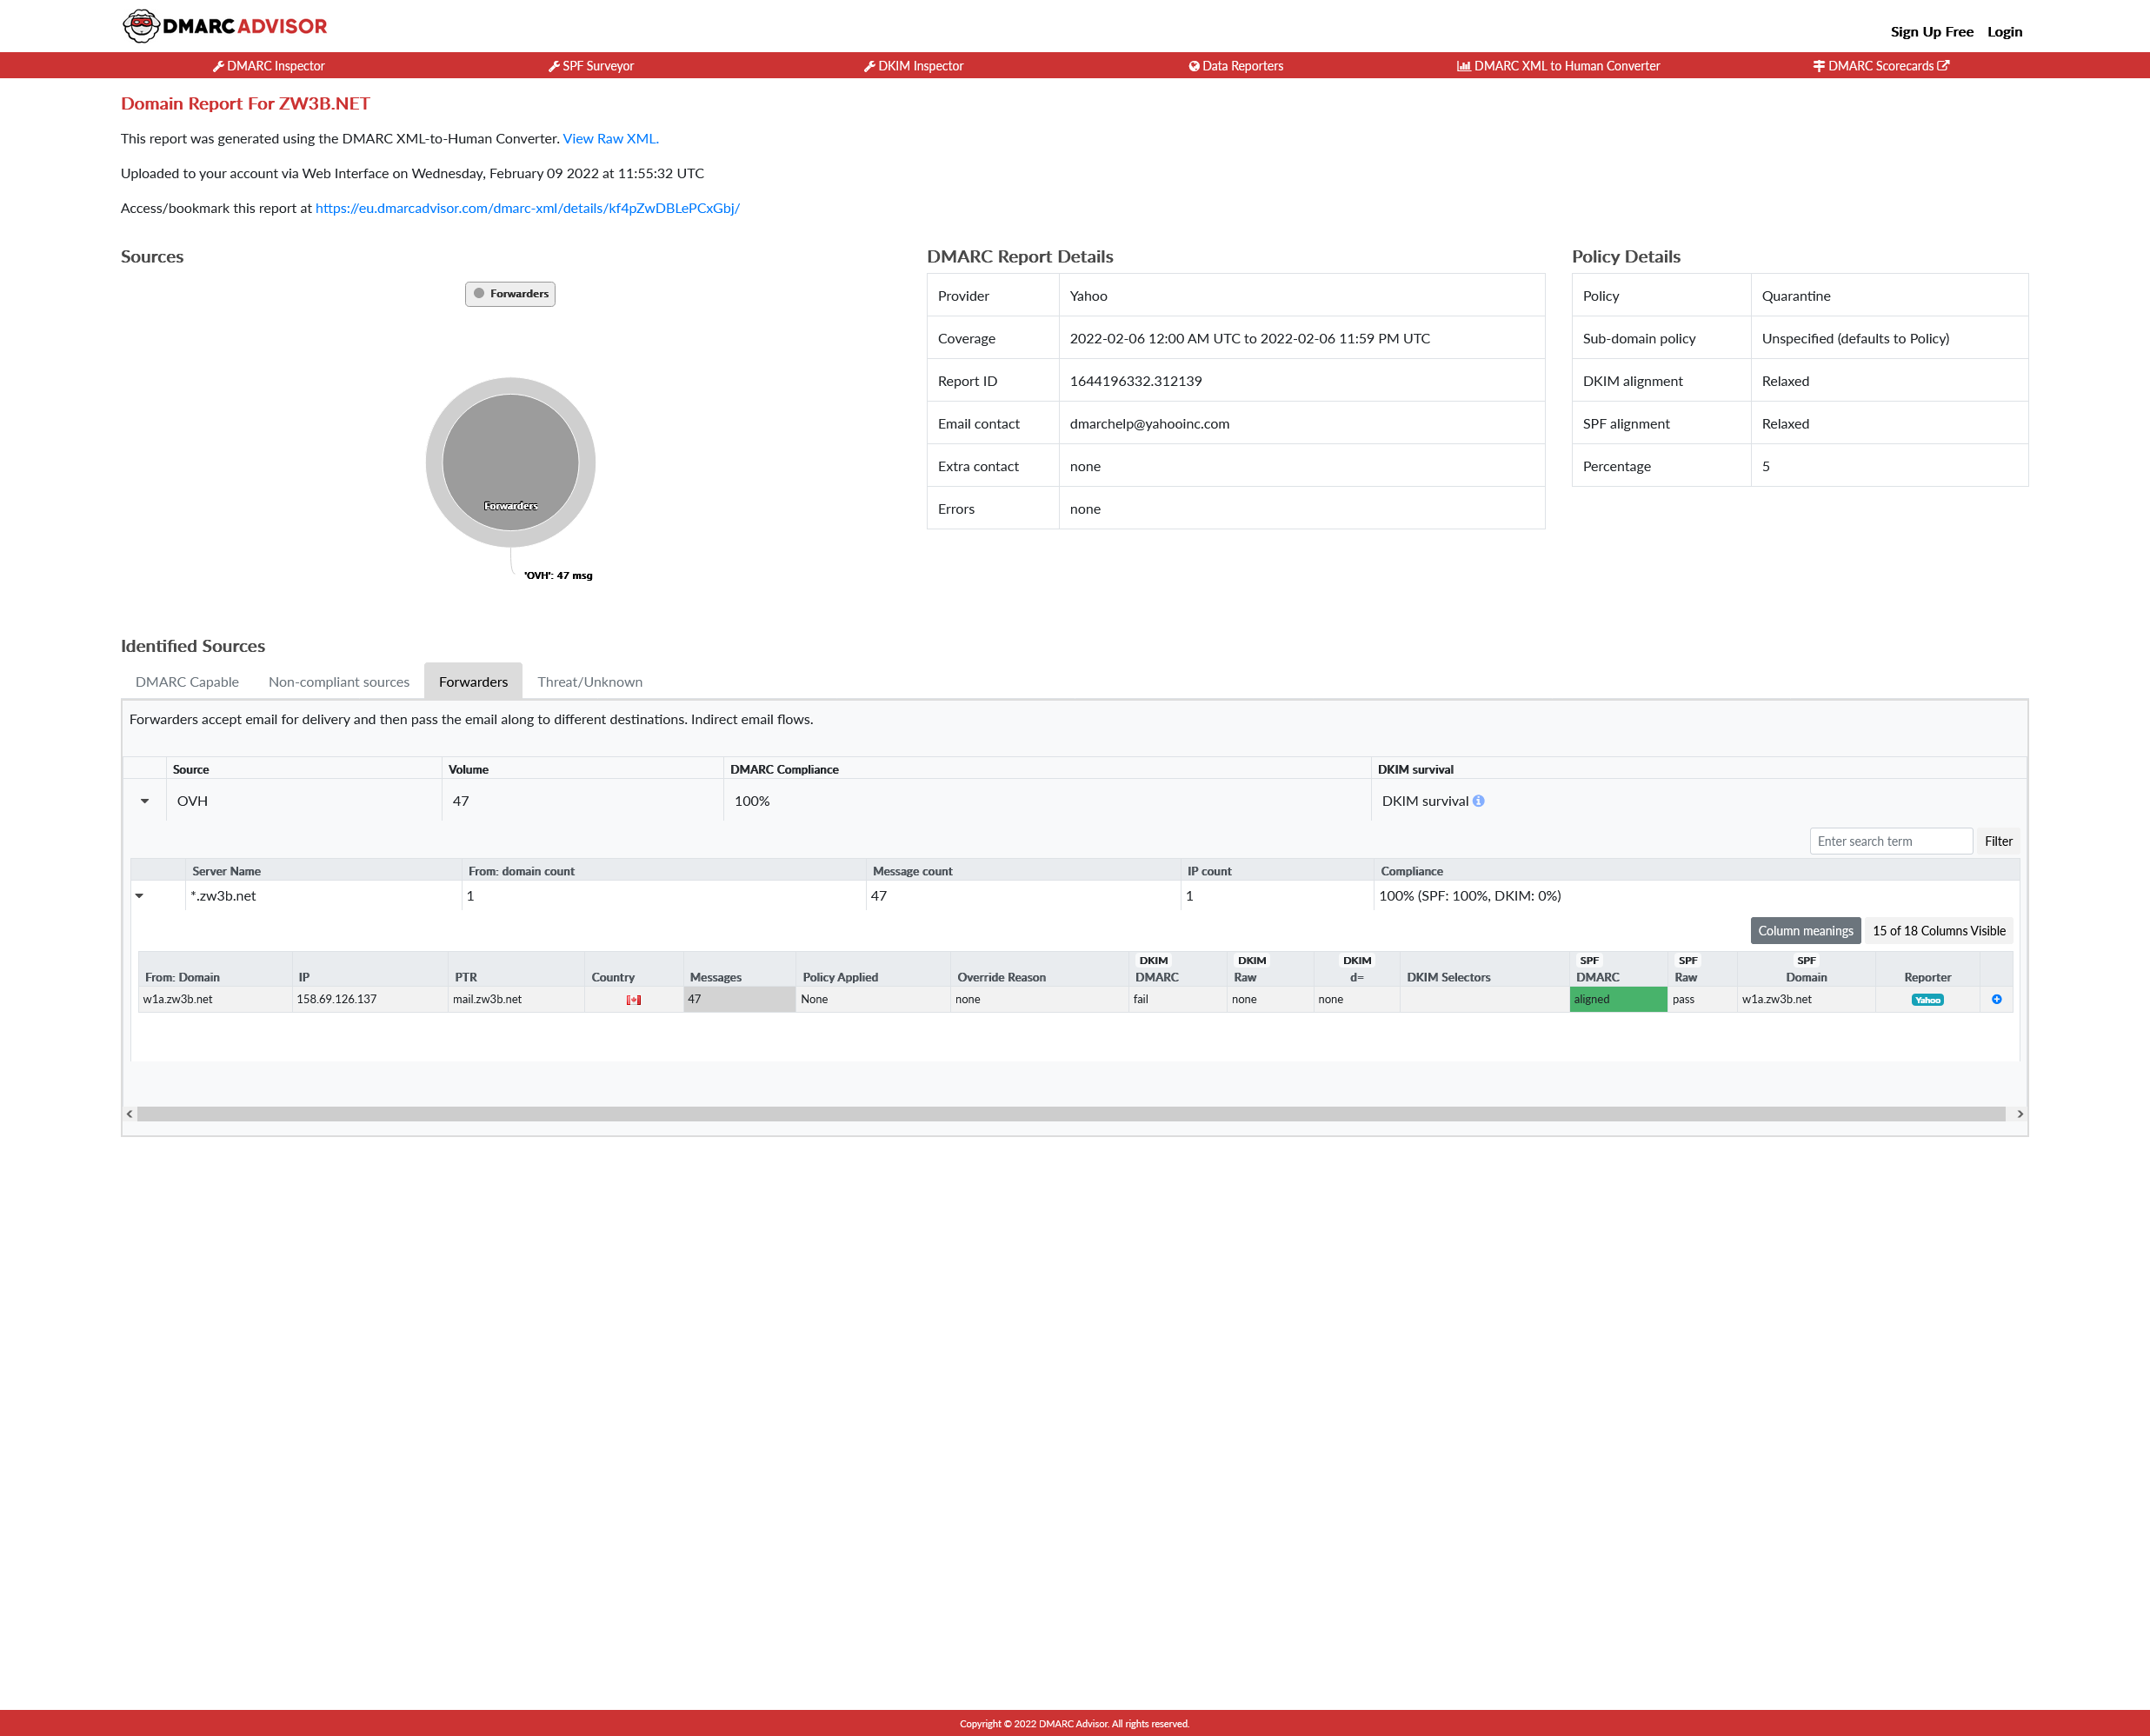Viewport: 2150px width, 1736px height.
Task: Toggle the Forwarders chart legend item
Action: 510,294
